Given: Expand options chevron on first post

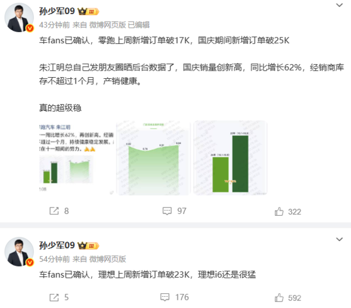Looking at the screenshot, I should 339,5.
